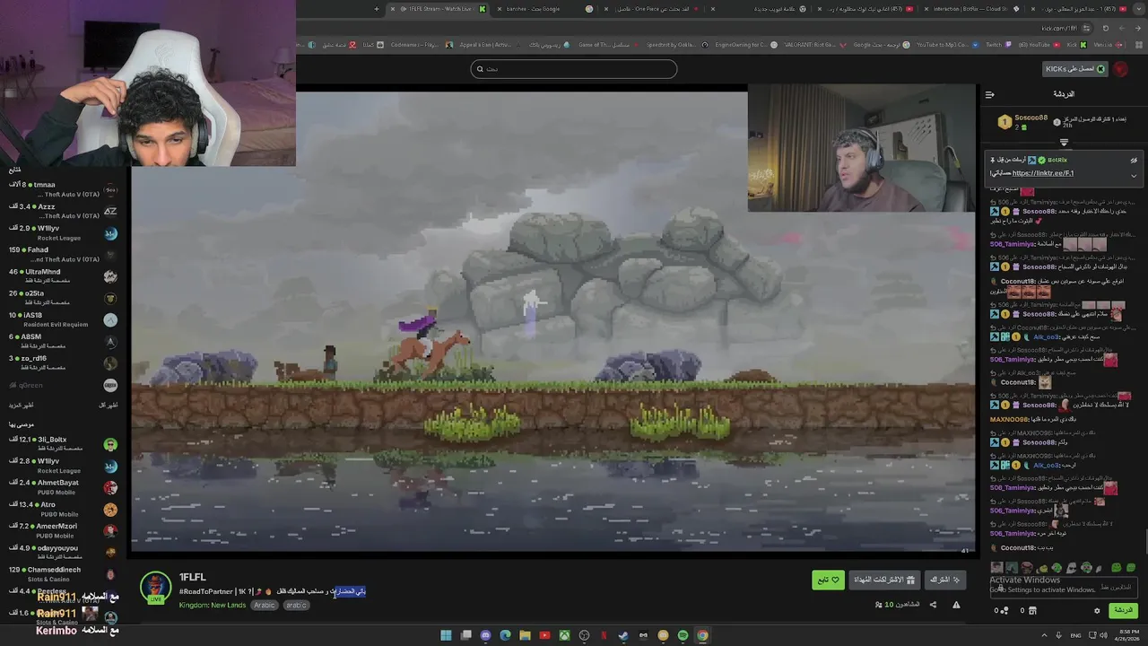Open the linktr.ee link in pinned message
The height and width of the screenshot is (646, 1148).
tap(1042, 173)
